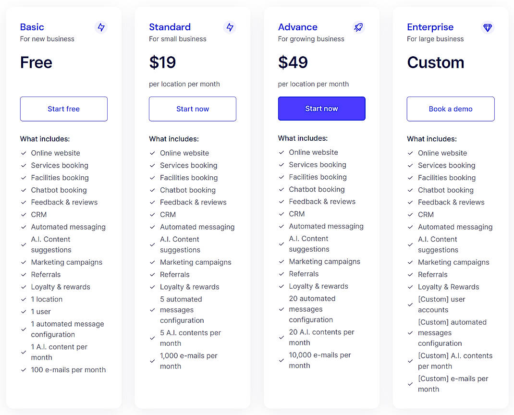Screen dimensions: 514x415
Task: Check Services booking in the Basic column
Action: point(24,165)
